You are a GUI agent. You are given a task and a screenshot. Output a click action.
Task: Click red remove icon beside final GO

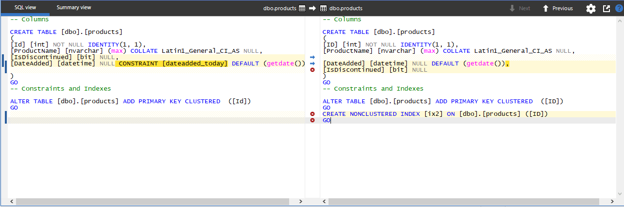[312, 120]
